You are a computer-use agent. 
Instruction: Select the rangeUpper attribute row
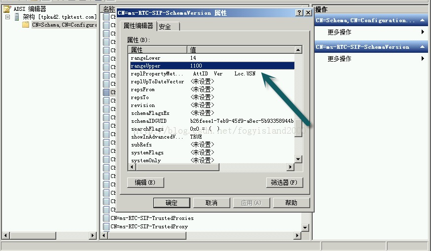click(212, 66)
